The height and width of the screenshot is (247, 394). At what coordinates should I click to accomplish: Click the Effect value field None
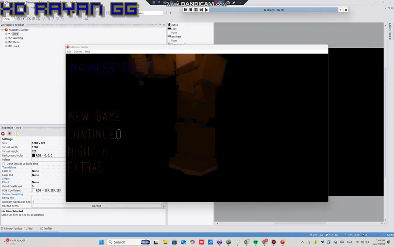35,183
